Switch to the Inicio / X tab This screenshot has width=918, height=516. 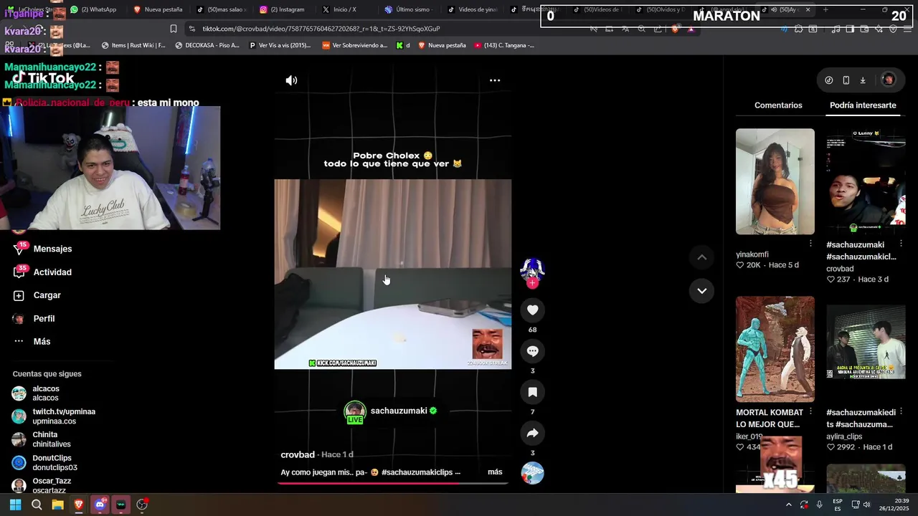(339, 9)
